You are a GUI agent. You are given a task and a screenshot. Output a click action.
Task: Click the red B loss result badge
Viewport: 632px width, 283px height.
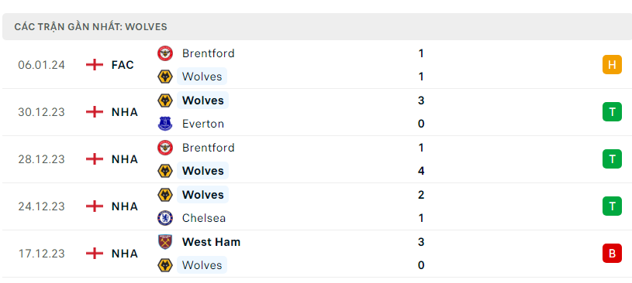612,254
